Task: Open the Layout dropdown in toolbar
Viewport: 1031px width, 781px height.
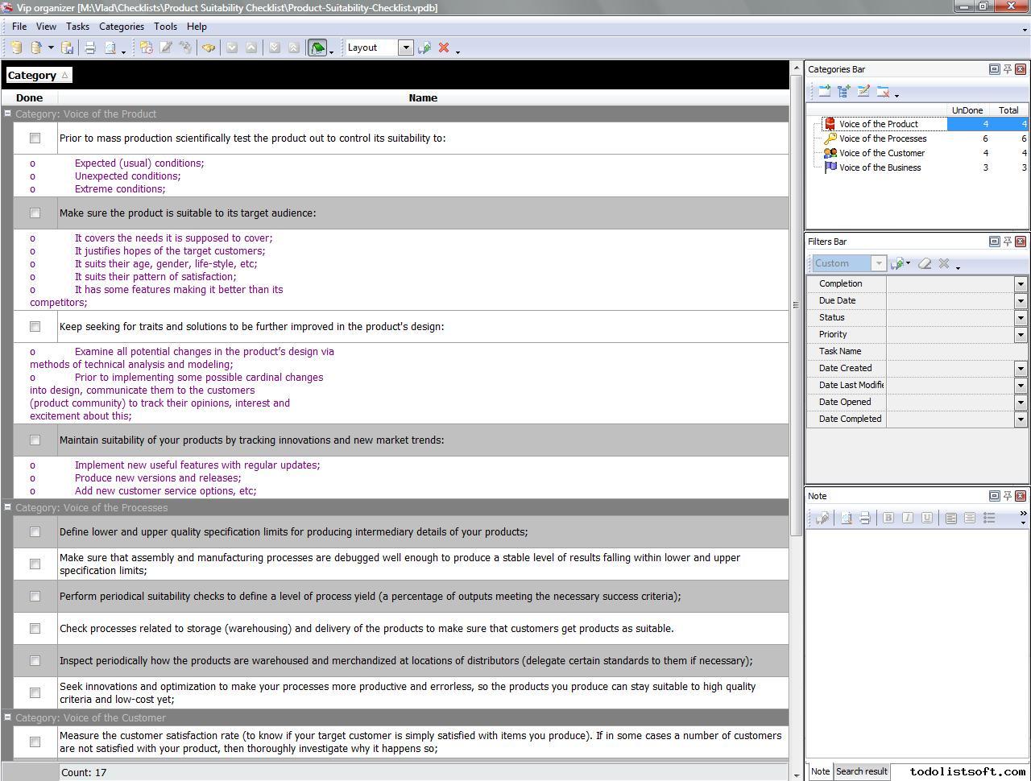Action: [406, 48]
